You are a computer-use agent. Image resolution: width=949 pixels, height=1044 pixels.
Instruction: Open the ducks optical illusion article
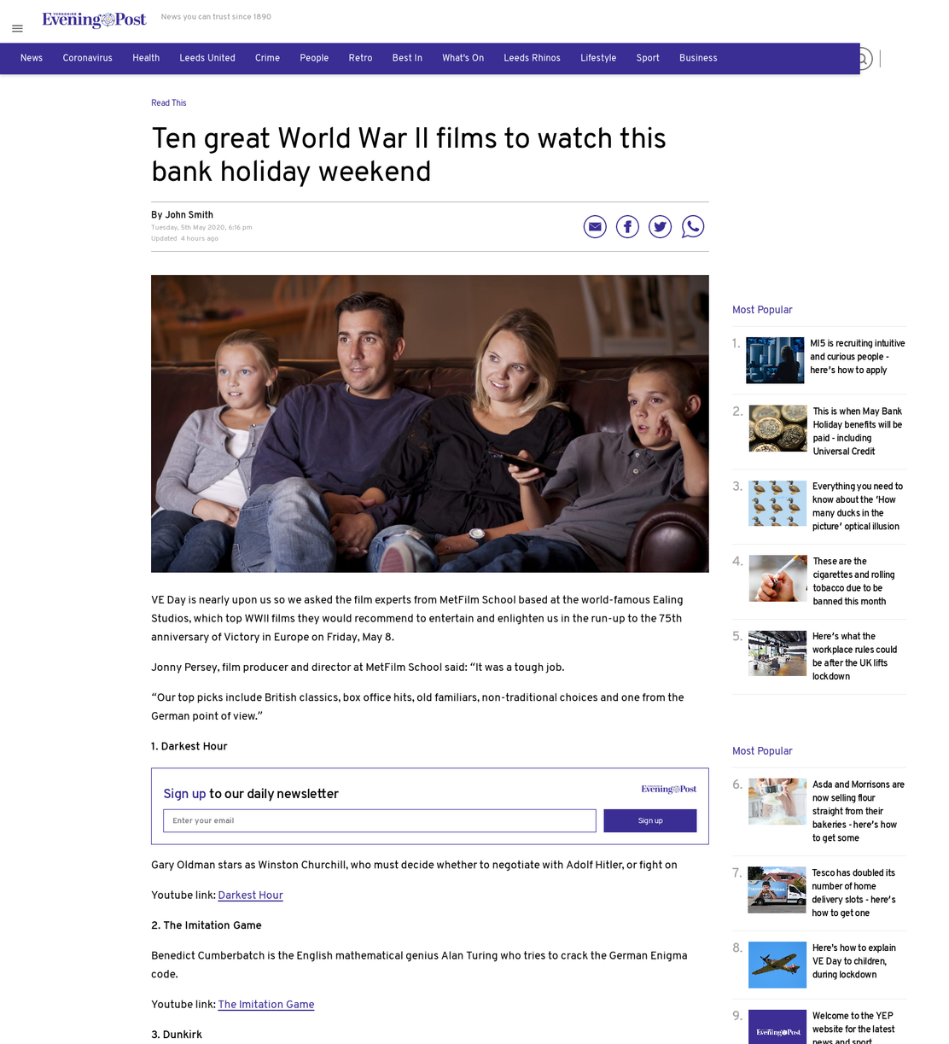[x=858, y=506]
